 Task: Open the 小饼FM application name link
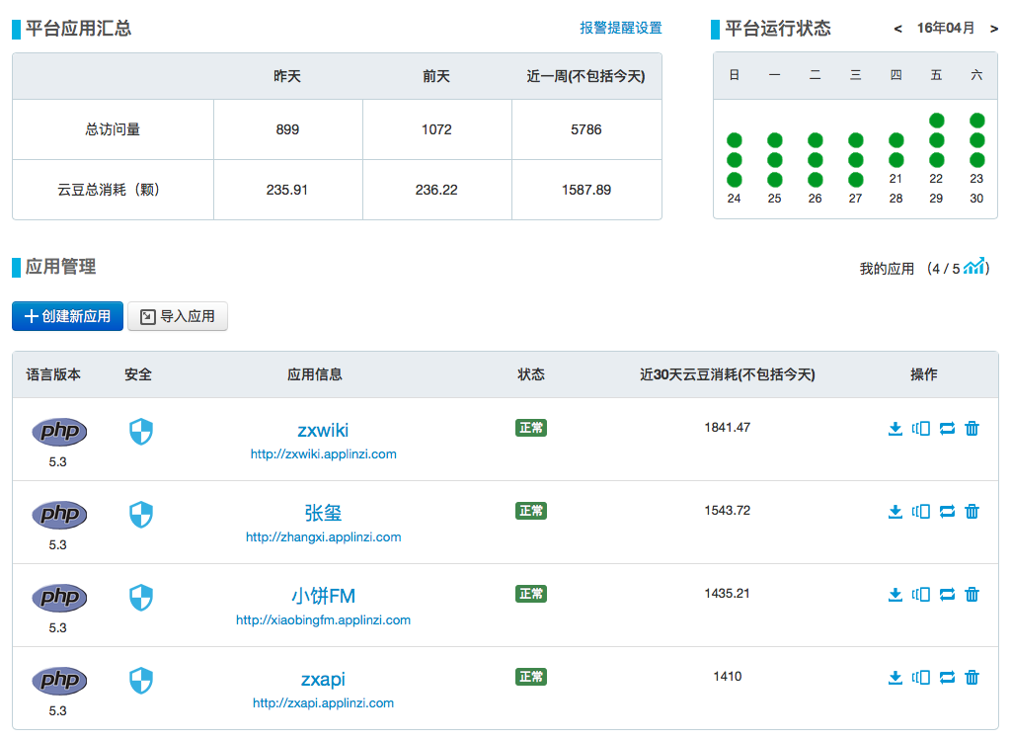click(x=323, y=596)
